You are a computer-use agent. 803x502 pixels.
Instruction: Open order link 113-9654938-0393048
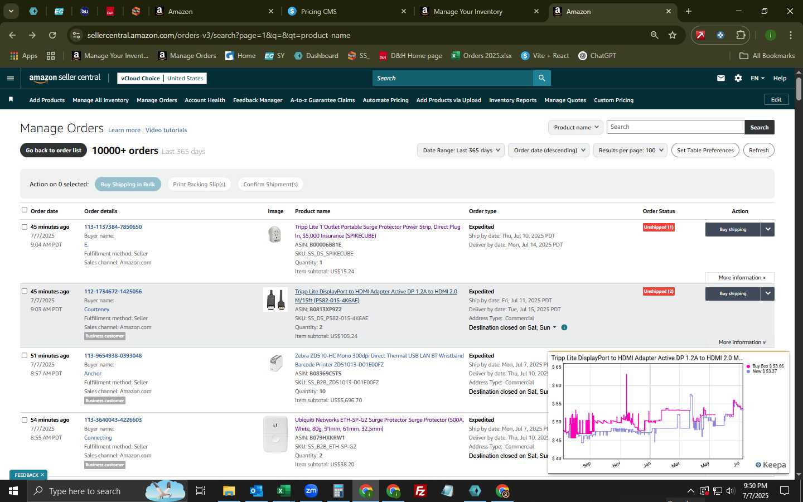pyautogui.click(x=113, y=355)
